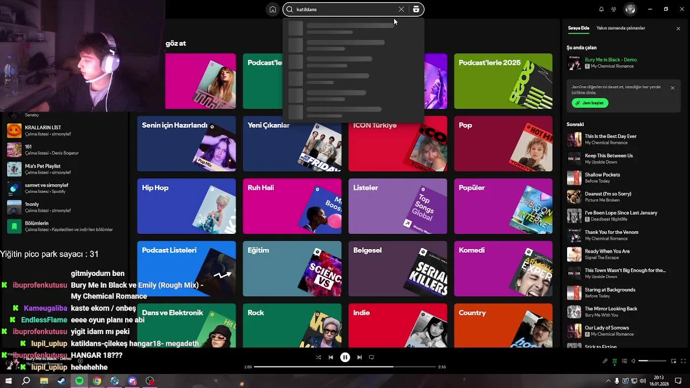Screen dimensions: 690x388
Task: Select Staring at Backgrounds in queue
Action: [x=623, y=293]
